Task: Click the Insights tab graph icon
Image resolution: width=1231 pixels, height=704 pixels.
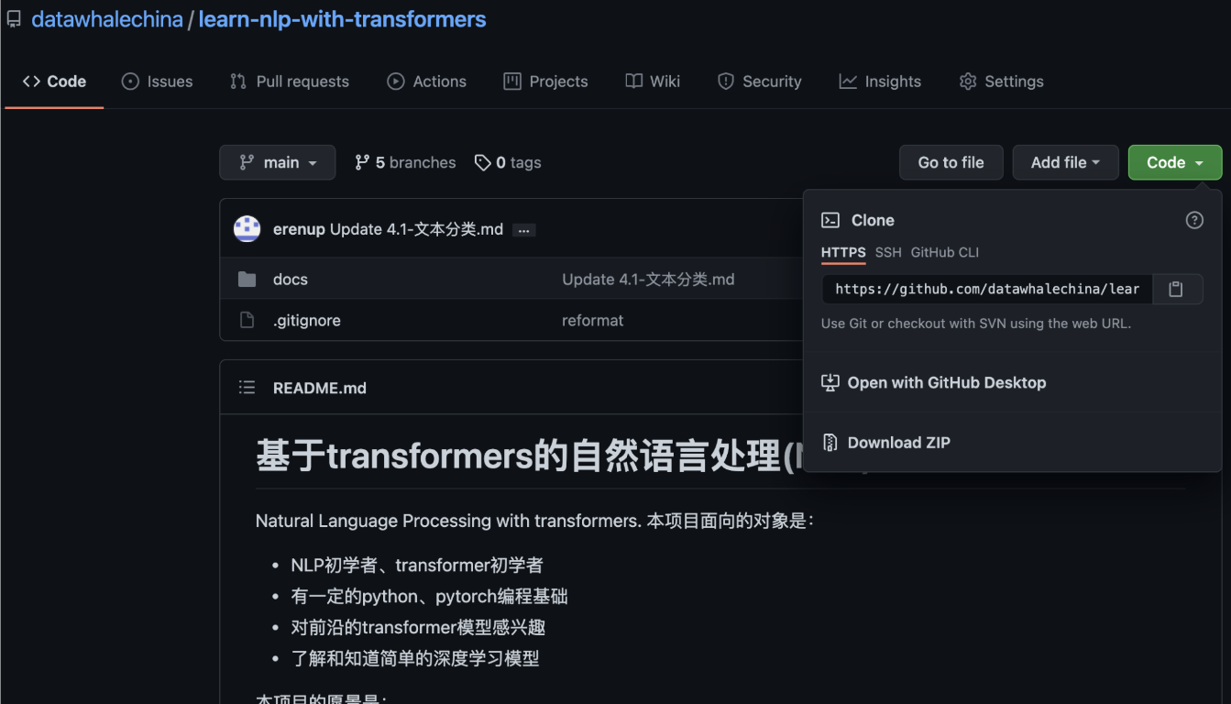Action: tap(848, 82)
